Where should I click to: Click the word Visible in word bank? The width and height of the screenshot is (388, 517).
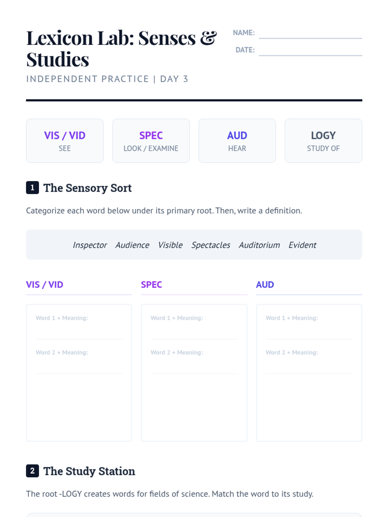170,245
